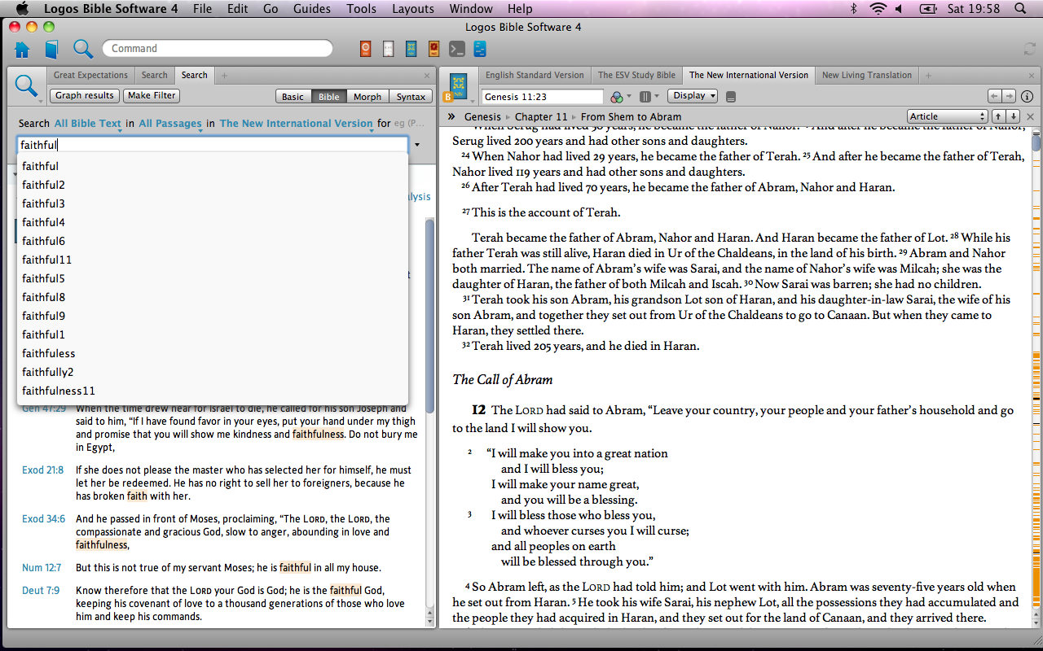Click Genesis in the breadcrumb

[x=482, y=116]
